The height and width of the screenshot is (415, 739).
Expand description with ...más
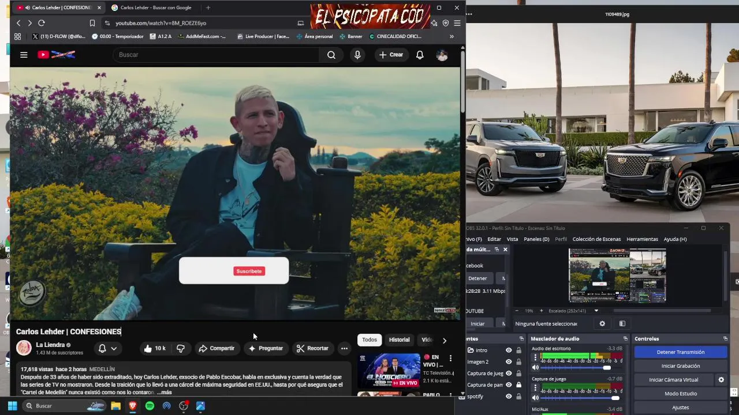point(164,393)
